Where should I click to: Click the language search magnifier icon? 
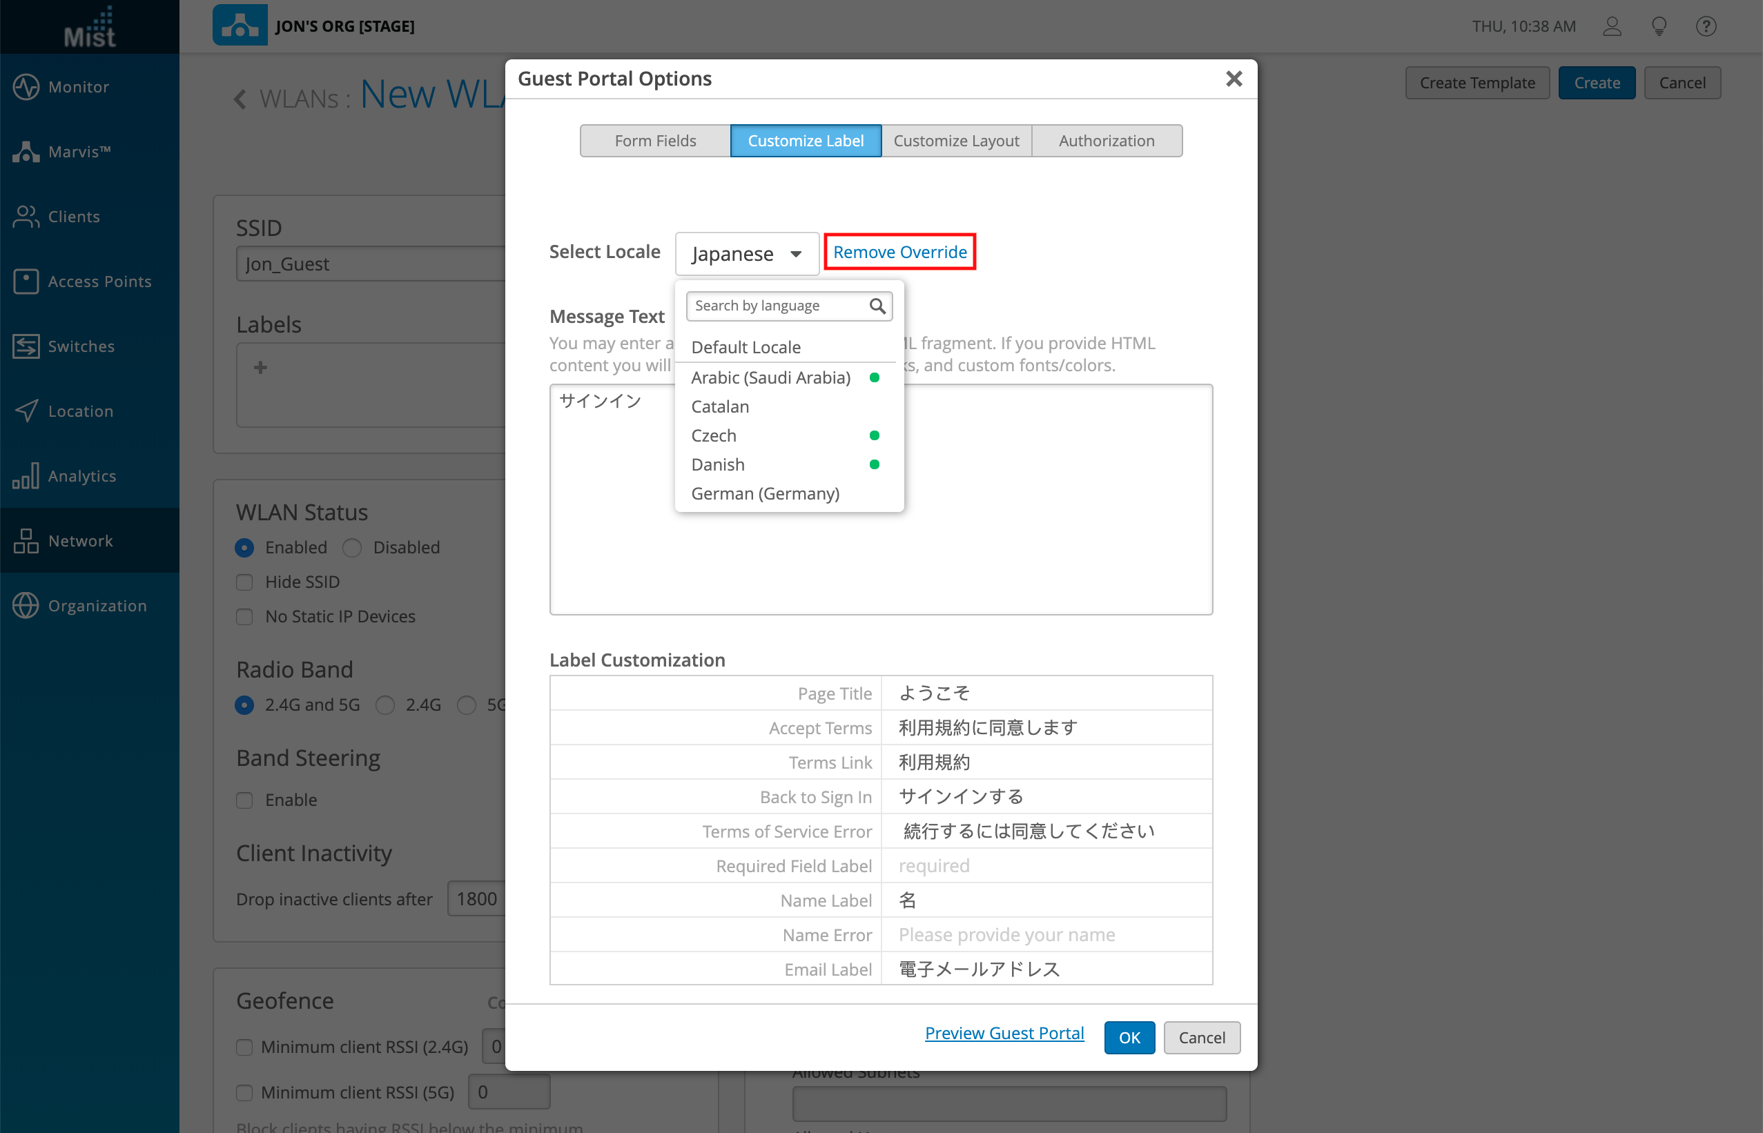click(x=877, y=306)
